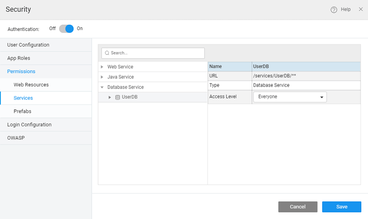Collapse the Database Service tree node
Viewport: 368px width, 219px height.
click(x=102, y=88)
